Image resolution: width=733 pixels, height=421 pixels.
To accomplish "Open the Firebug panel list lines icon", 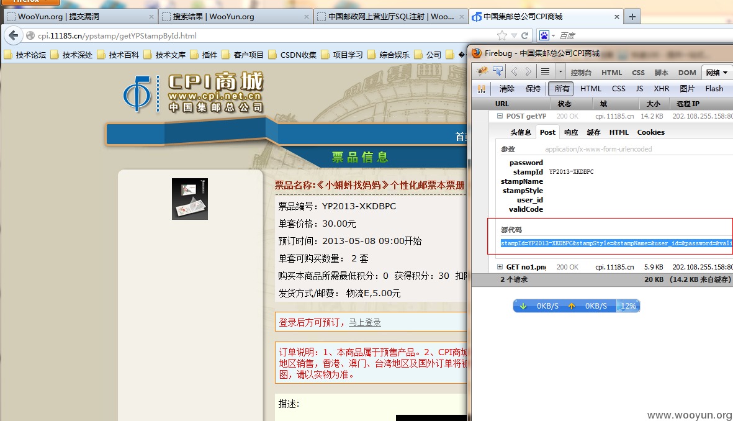I will tap(545, 71).
